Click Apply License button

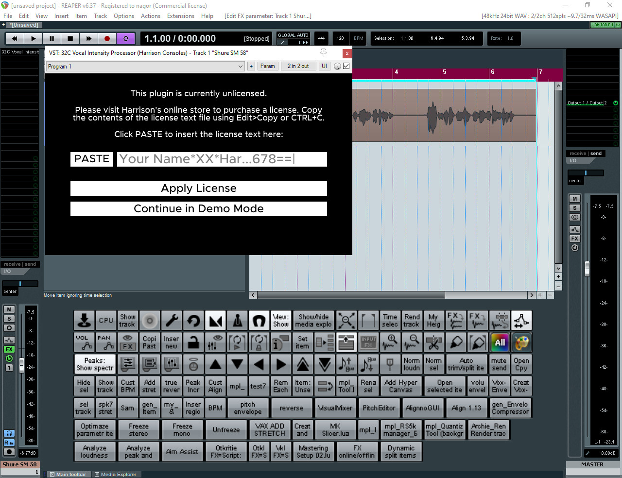199,188
